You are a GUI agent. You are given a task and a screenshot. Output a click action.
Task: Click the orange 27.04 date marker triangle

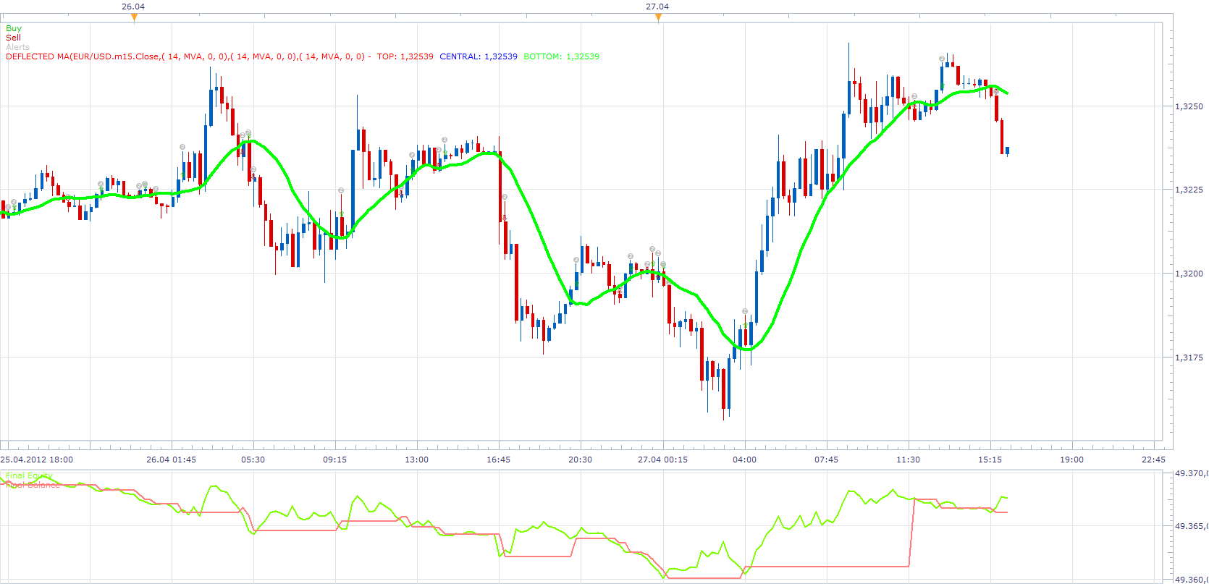click(658, 18)
